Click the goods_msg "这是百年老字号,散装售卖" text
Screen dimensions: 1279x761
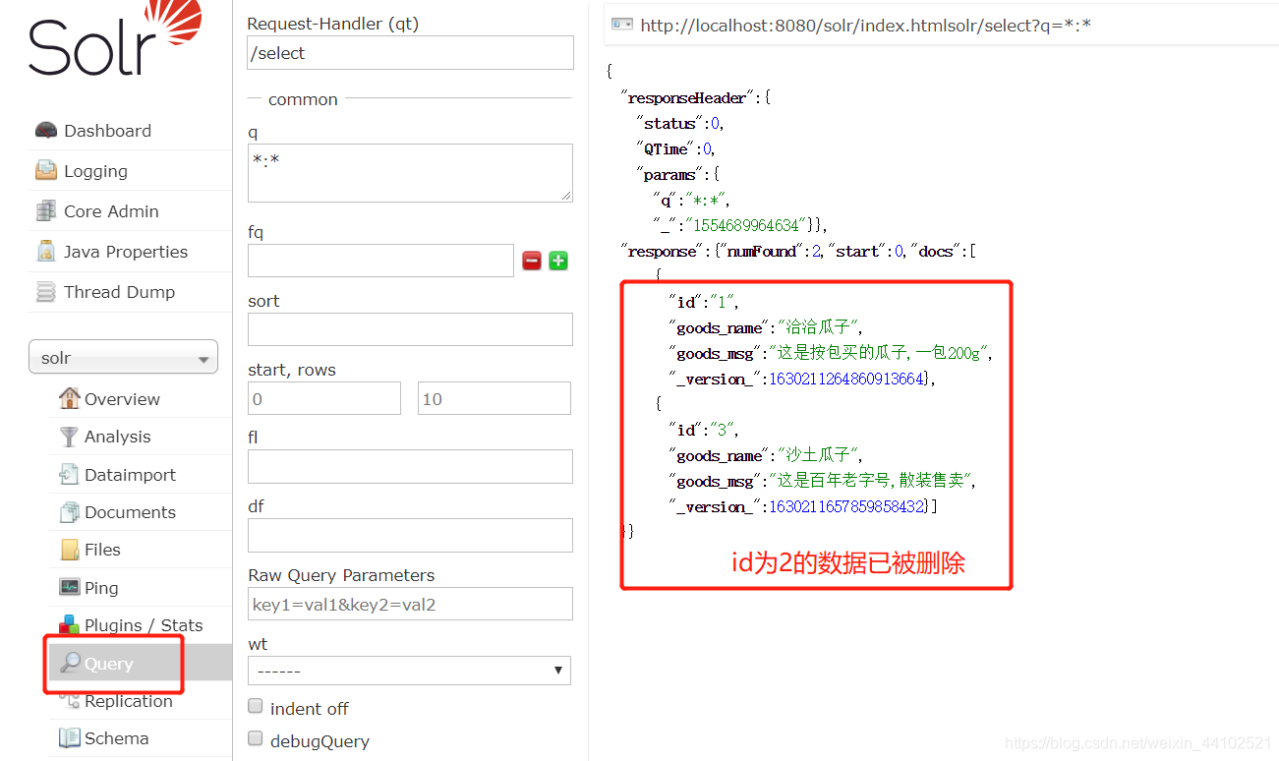pos(870,481)
